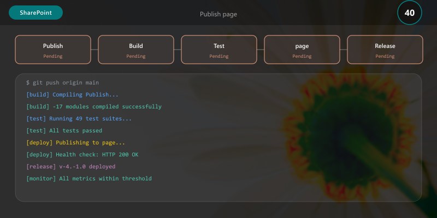
Task: Select the Test pipeline stage card
Action: [219, 50]
